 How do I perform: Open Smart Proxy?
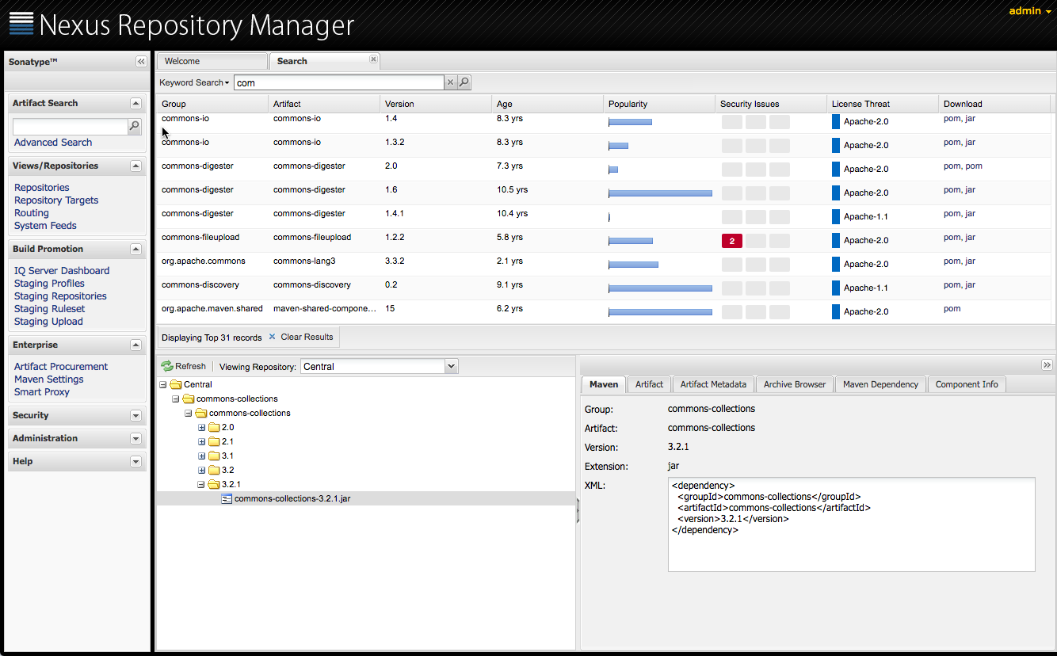(42, 392)
